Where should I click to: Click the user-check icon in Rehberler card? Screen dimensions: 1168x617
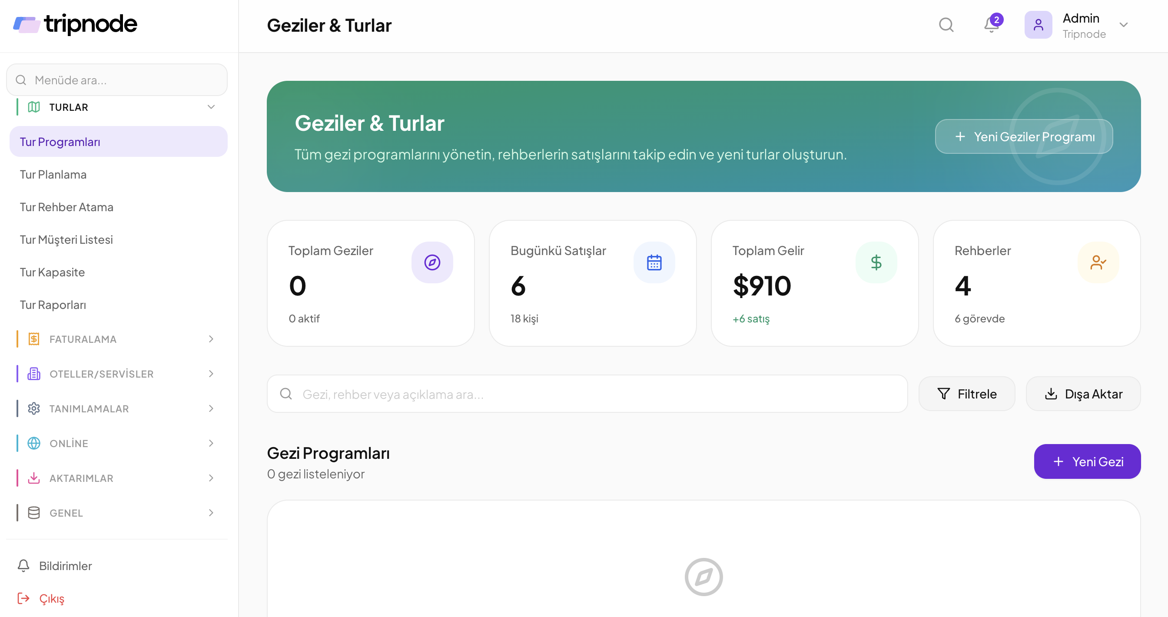1098,262
